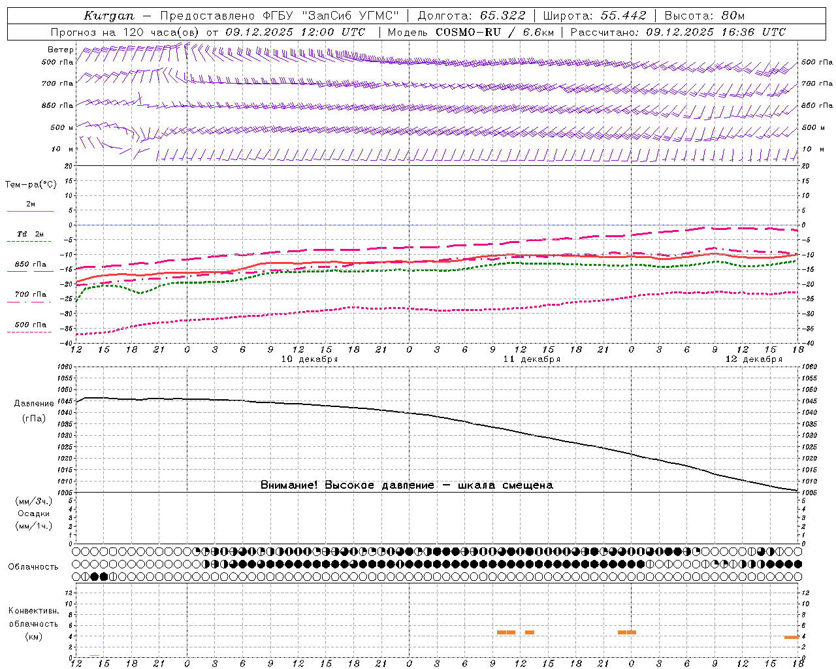Click the '11 декабря' date label
The height and width of the screenshot is (669, 836).
coord(532,359)
